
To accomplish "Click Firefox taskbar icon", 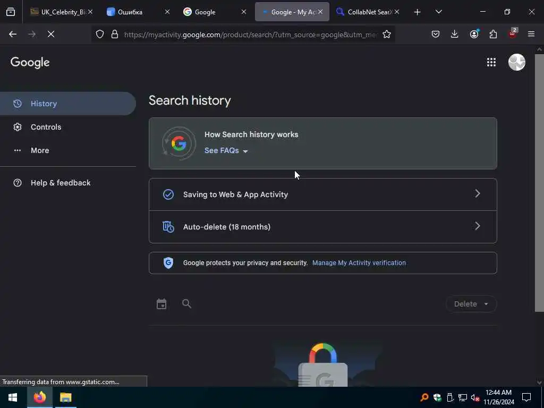I will [40, 397].
